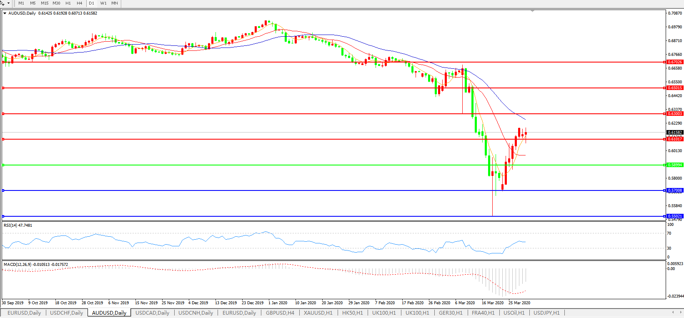Image resolution: width=684 pixels, height=318 pixels.
Task: Open dropdown arrow beside the drawing tool
Action: point(8,3)
